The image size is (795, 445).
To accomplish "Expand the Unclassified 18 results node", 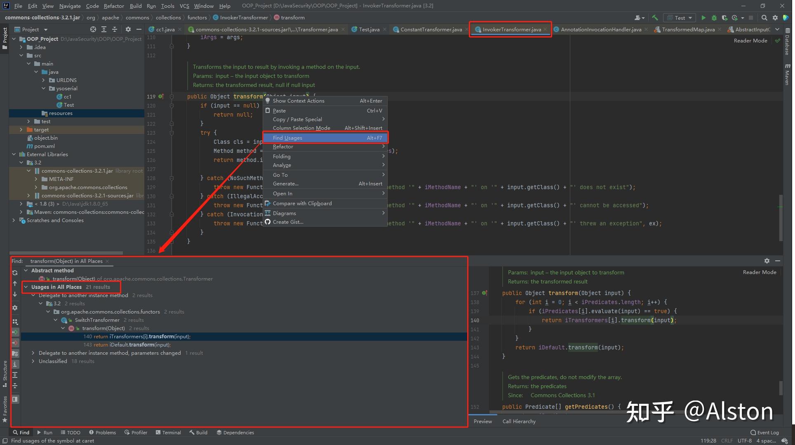I will [33, 361].
